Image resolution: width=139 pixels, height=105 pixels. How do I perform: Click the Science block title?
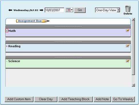[x=14, y=61]
